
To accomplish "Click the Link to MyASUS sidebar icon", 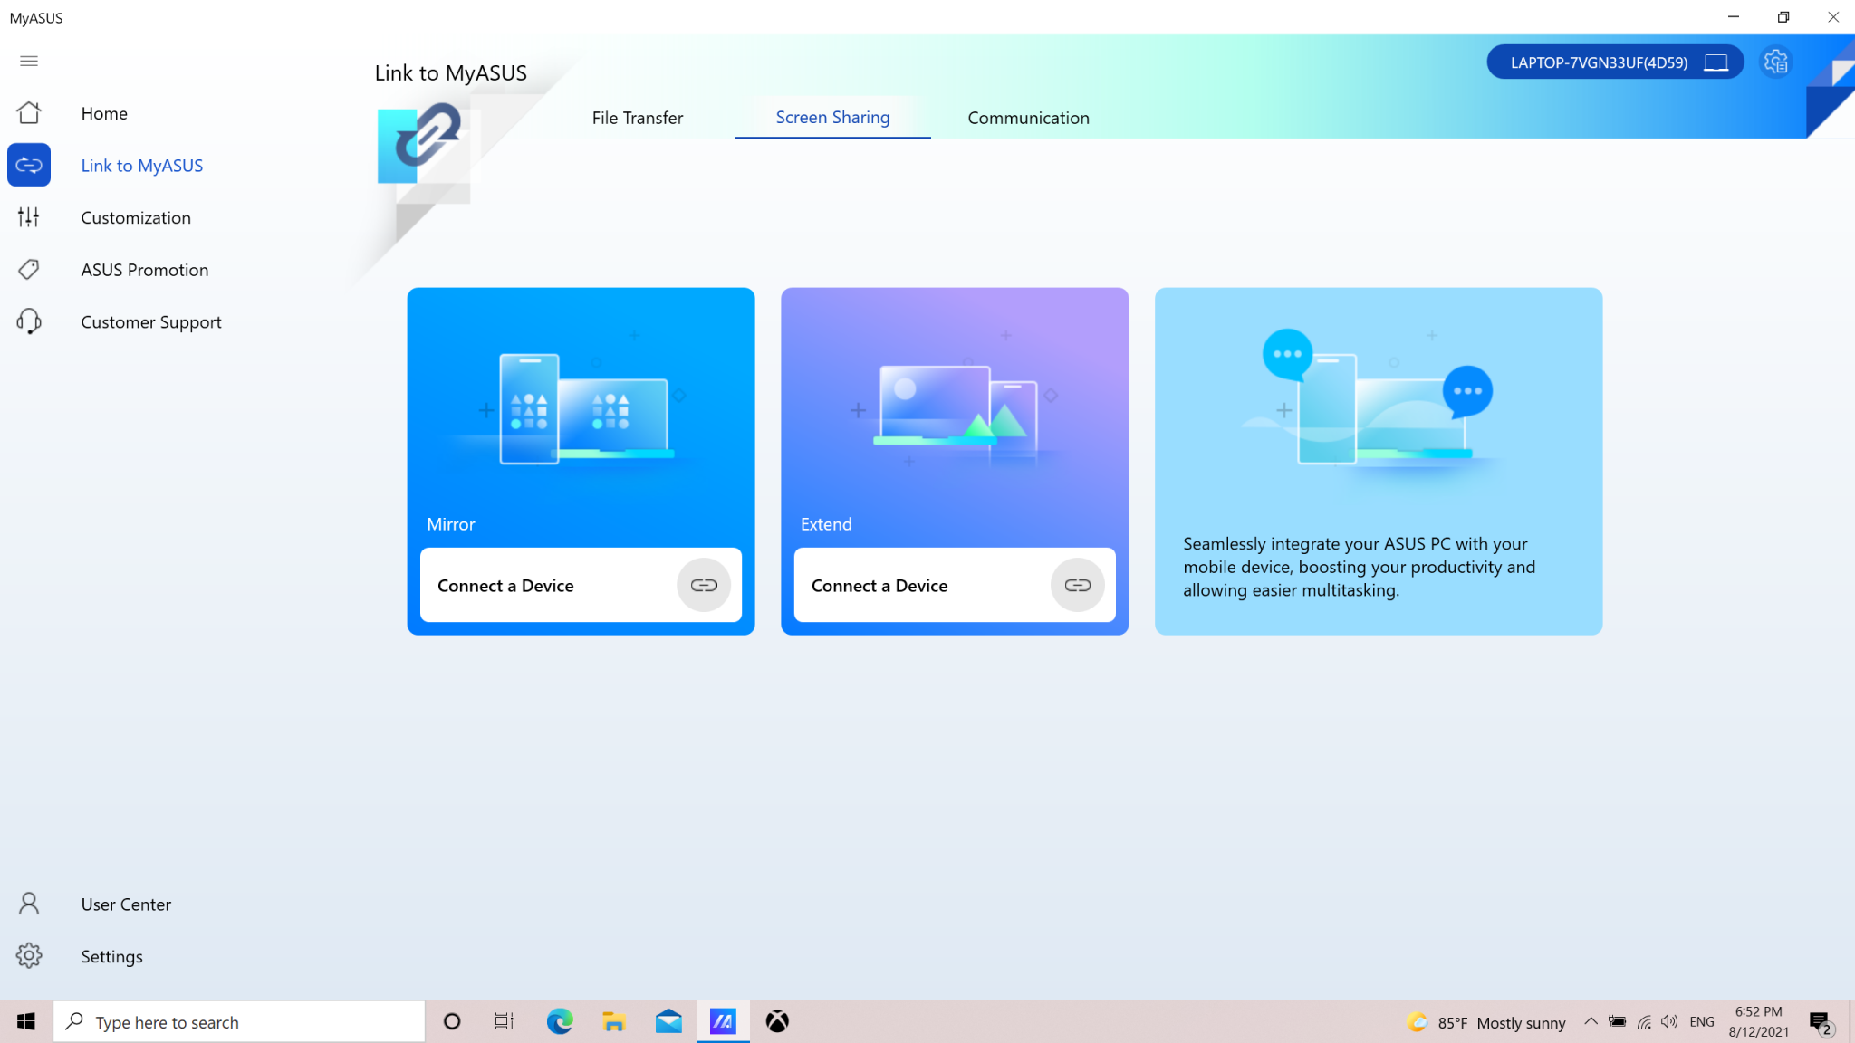I will 29,165.
